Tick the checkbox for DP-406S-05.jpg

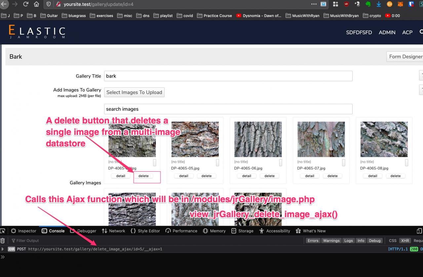(217, 162)
